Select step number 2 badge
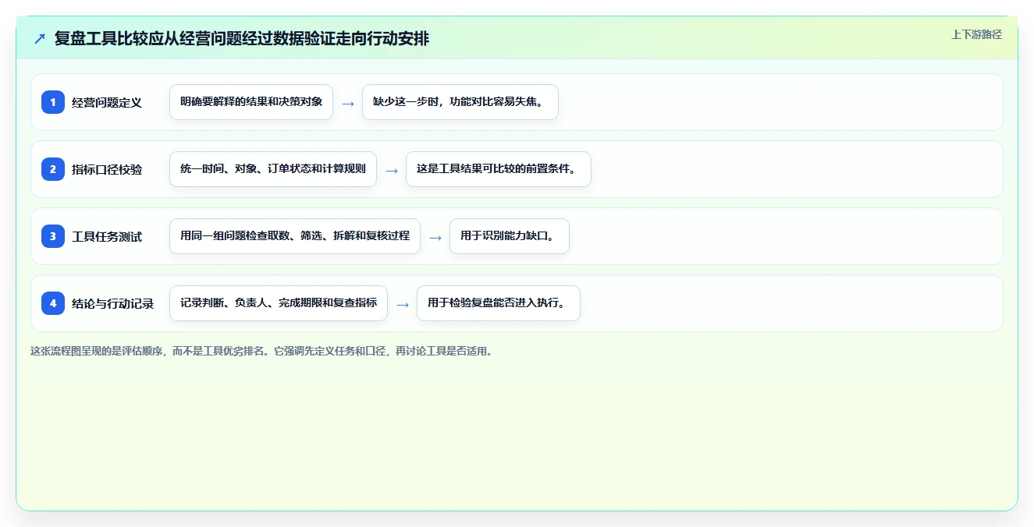 (53, 169)
